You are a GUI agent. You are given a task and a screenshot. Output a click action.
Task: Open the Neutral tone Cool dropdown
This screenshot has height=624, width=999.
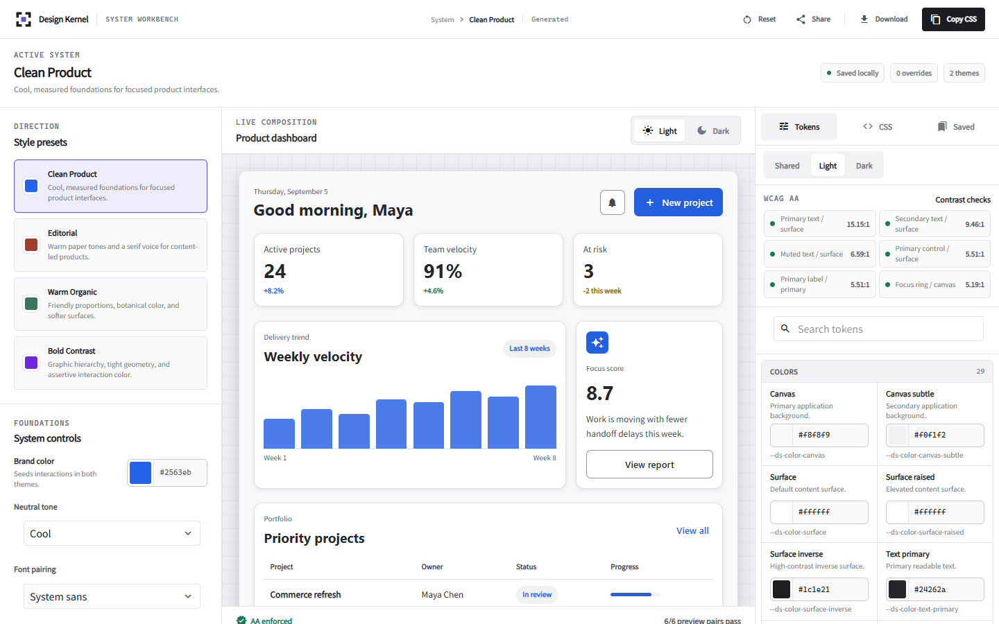tap(112, 533)
